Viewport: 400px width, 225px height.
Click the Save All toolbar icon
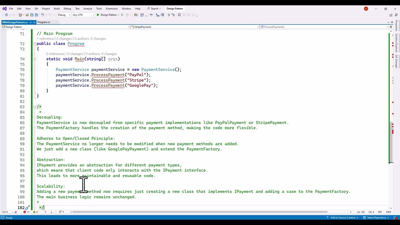pyautogui.click(x=36, y=15)
